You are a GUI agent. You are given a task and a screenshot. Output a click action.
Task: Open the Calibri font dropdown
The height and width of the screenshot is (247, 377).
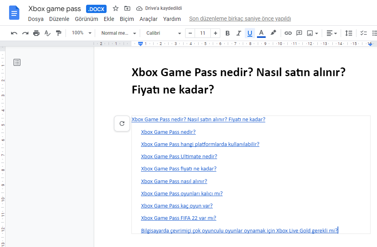pos(163,33)
